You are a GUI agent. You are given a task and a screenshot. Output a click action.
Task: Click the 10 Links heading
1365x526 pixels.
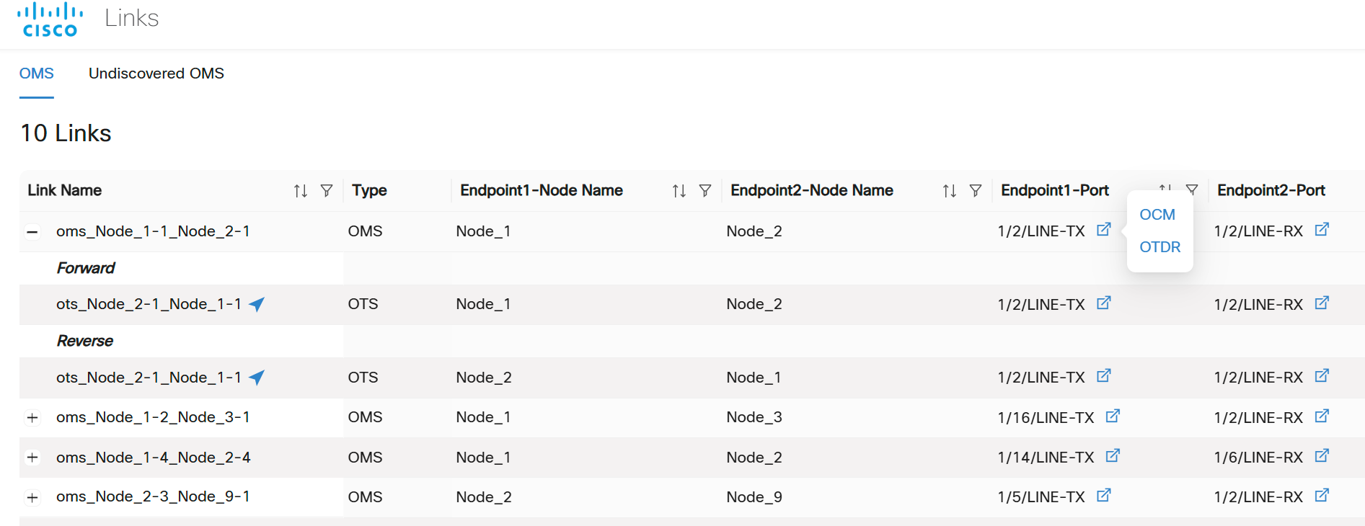pyautogui.click(x=66, y=133)
